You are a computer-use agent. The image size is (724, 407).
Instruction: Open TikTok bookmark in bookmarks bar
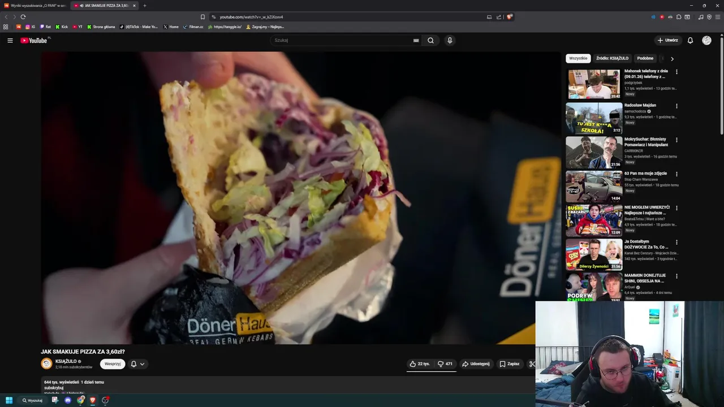[x=139, y=27]
